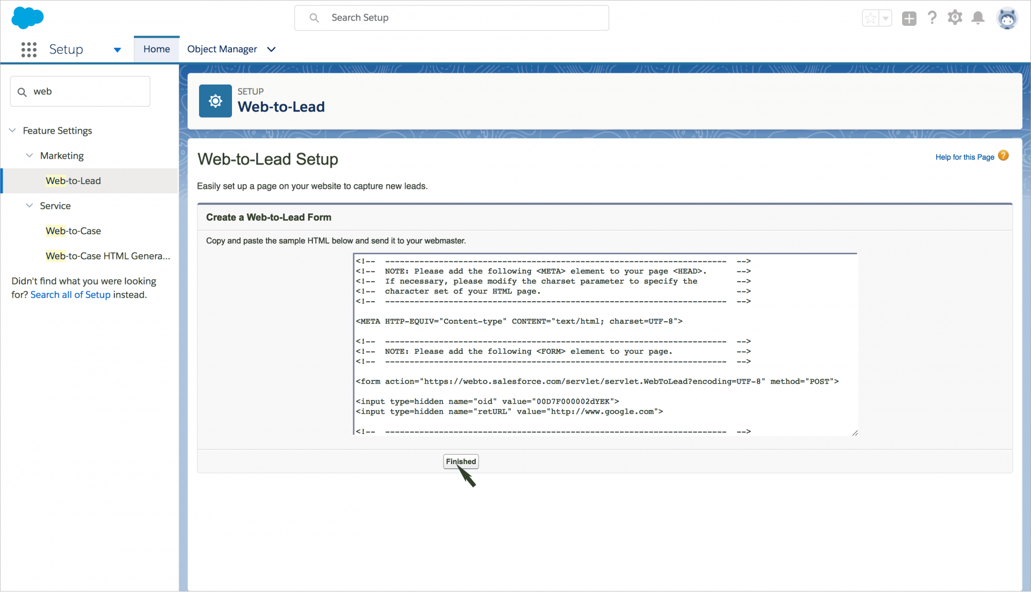This screenshot has width=1031, height=593.
Task: Click the Salesforce cloud logo
Action: tap(27, 18)
